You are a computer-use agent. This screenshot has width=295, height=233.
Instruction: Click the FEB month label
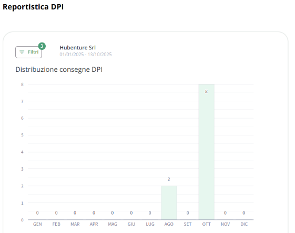pos(56,224)
